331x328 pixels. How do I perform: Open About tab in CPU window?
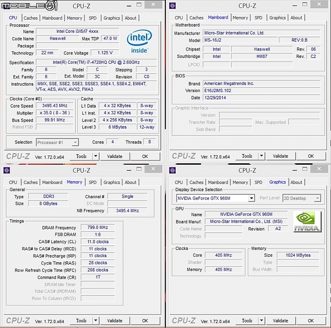click(131, 18)
